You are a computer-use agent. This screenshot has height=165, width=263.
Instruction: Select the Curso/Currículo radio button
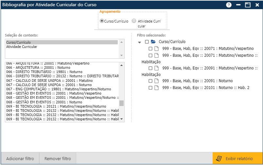(102, 21)
